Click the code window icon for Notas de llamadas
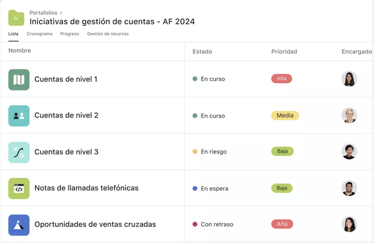This screenshot has height=245, width=376. tap(19, 188)
